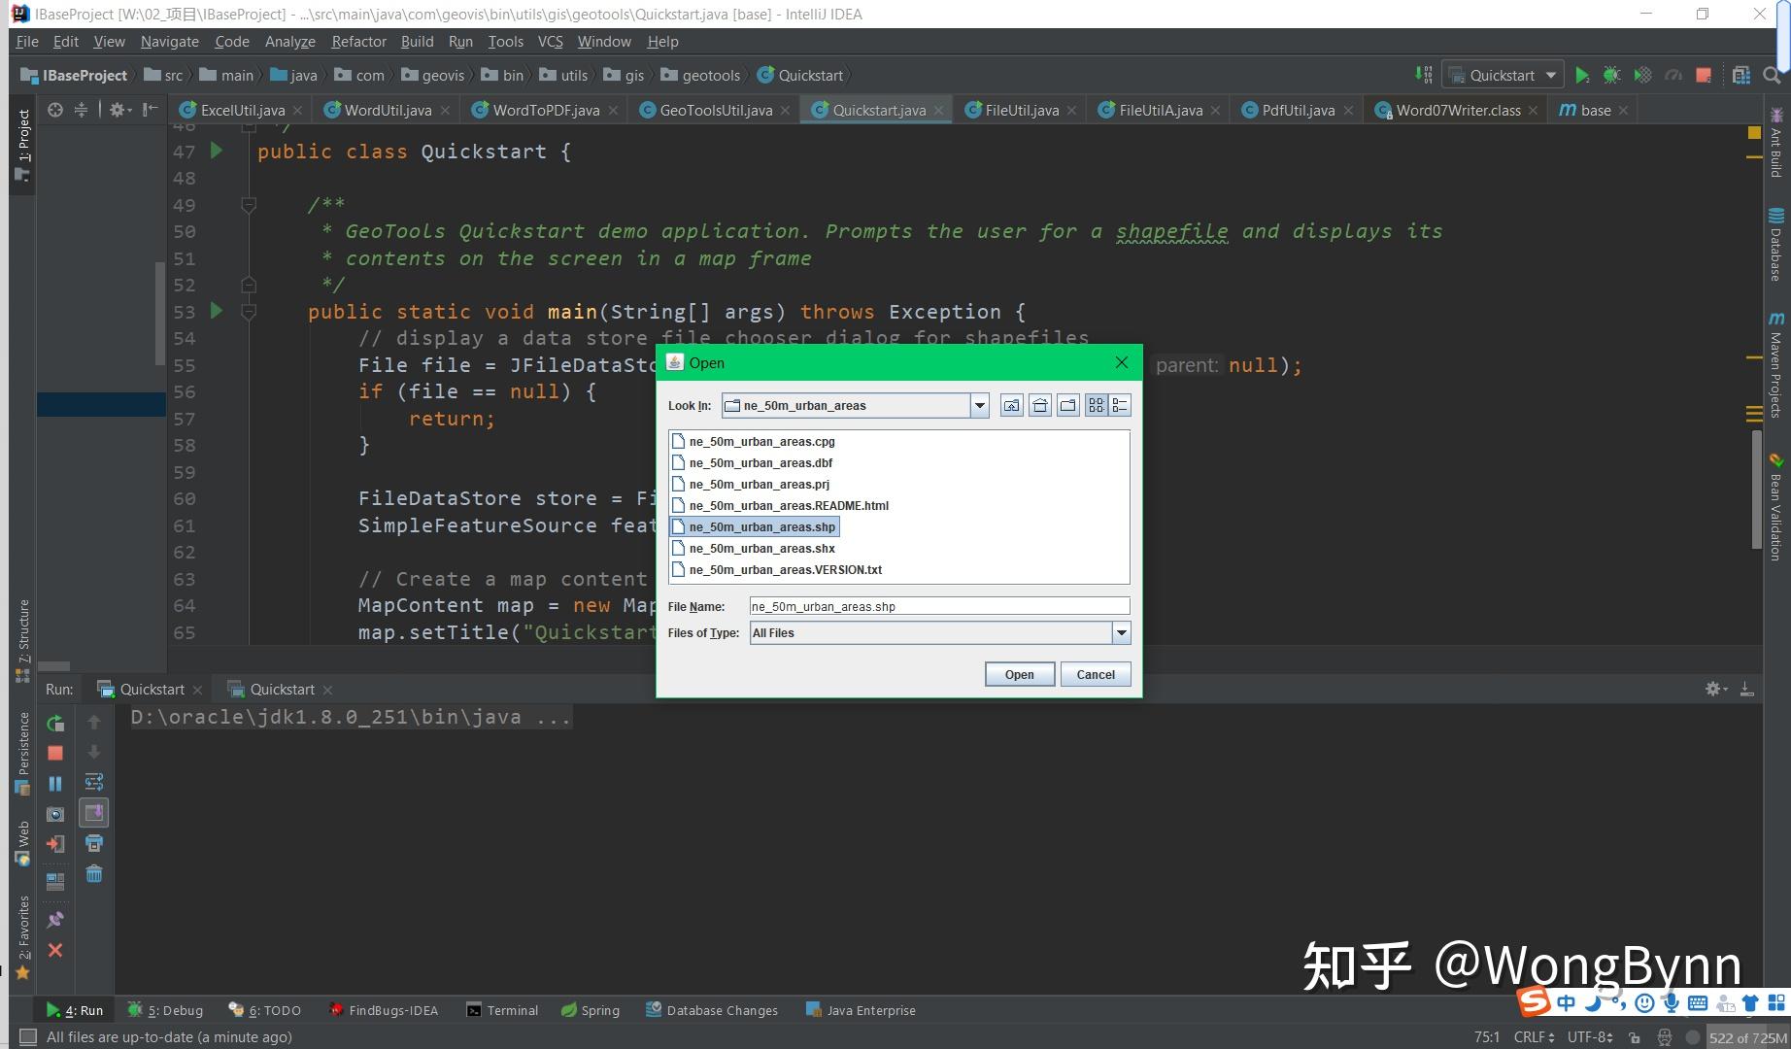Stop the running process with the red square icon
Image resolution: width=1791 pixels, height=1049 pixels.
pyautogui.click(x=55, y=753)
